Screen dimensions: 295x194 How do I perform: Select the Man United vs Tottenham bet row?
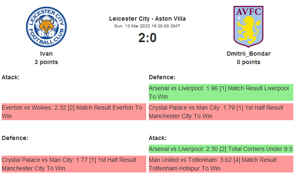pyautogui.click(x=220, y=164)
